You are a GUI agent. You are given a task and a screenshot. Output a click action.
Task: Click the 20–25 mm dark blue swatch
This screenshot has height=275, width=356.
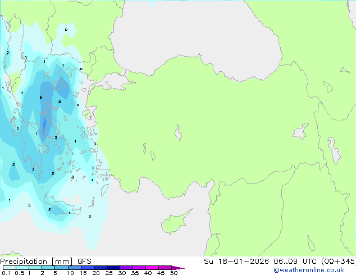pos(101,268)
